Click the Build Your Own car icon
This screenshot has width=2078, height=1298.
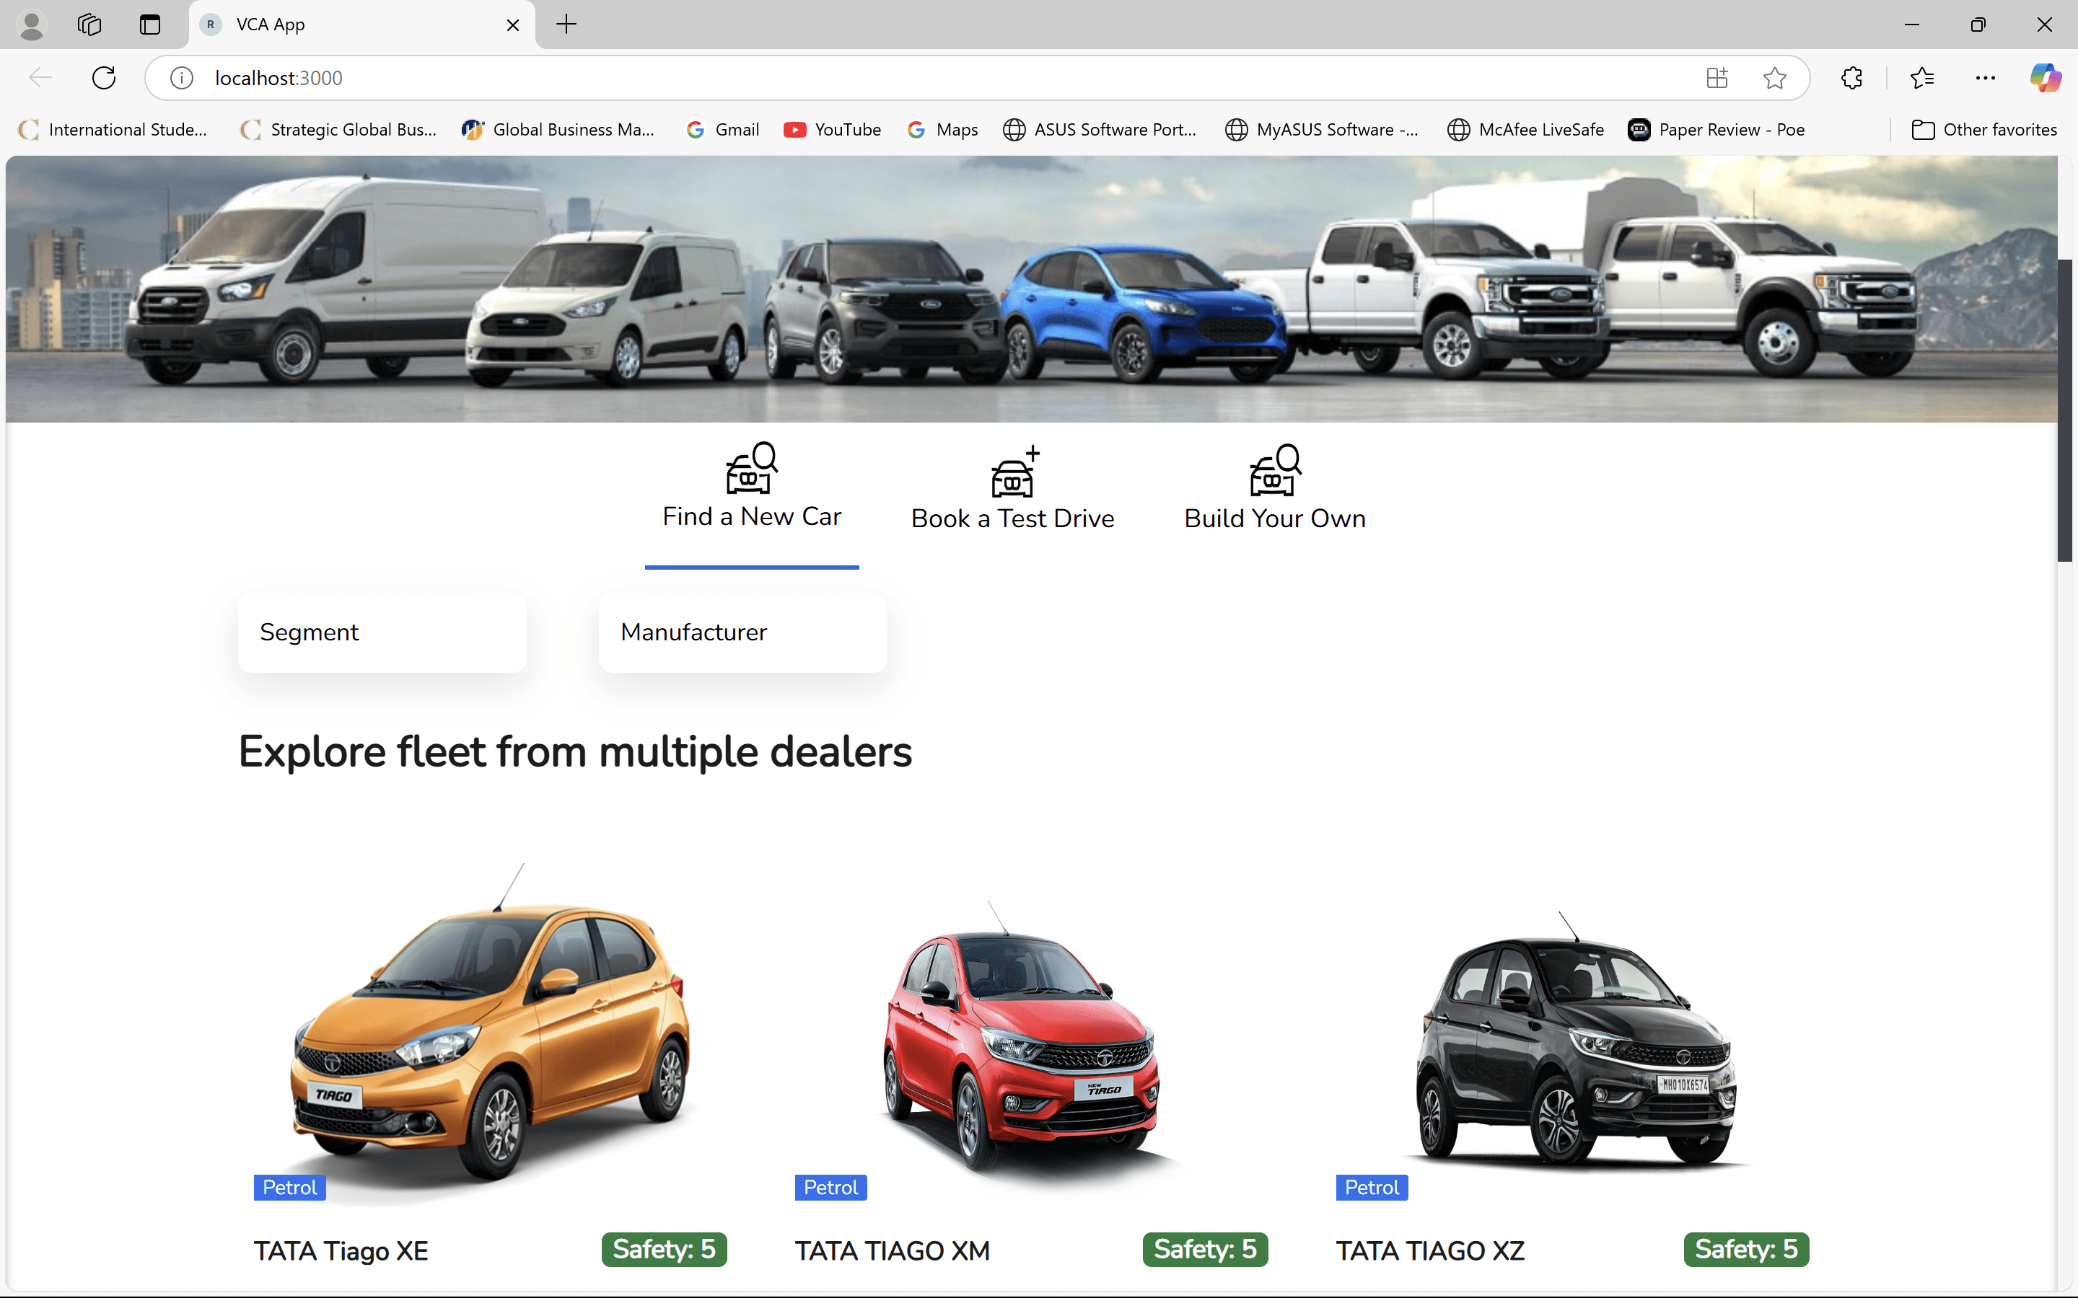pos(1275,470)
